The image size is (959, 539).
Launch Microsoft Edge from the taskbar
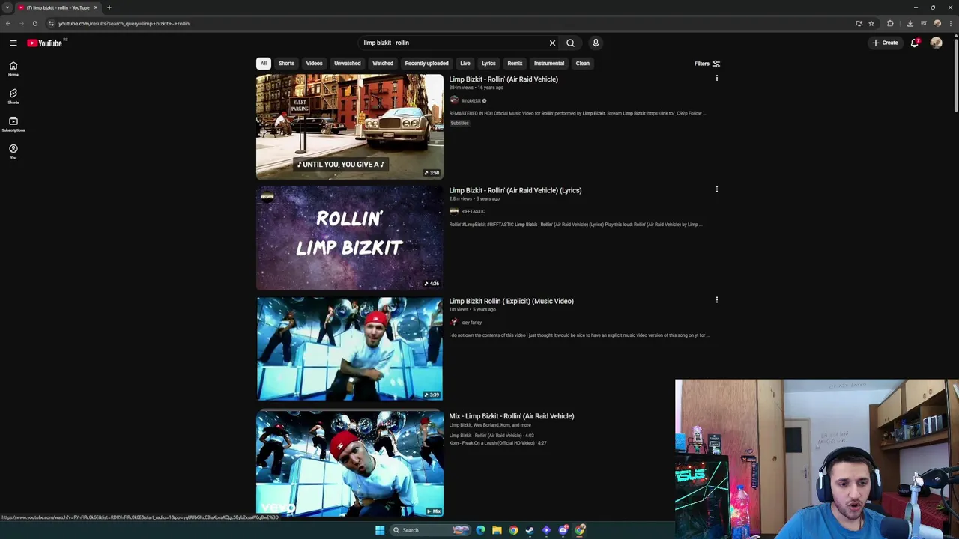480,530
